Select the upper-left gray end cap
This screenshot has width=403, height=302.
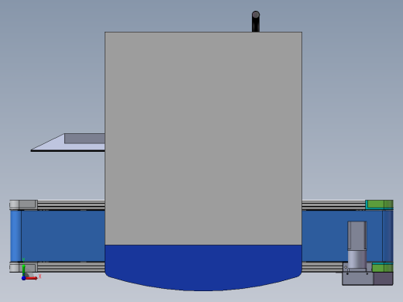[x=23, y=204]
